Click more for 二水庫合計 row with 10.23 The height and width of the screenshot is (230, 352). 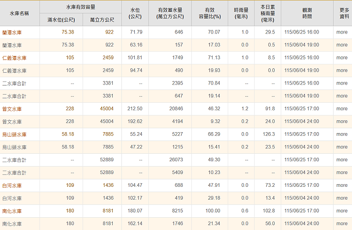tap(342, 172)
